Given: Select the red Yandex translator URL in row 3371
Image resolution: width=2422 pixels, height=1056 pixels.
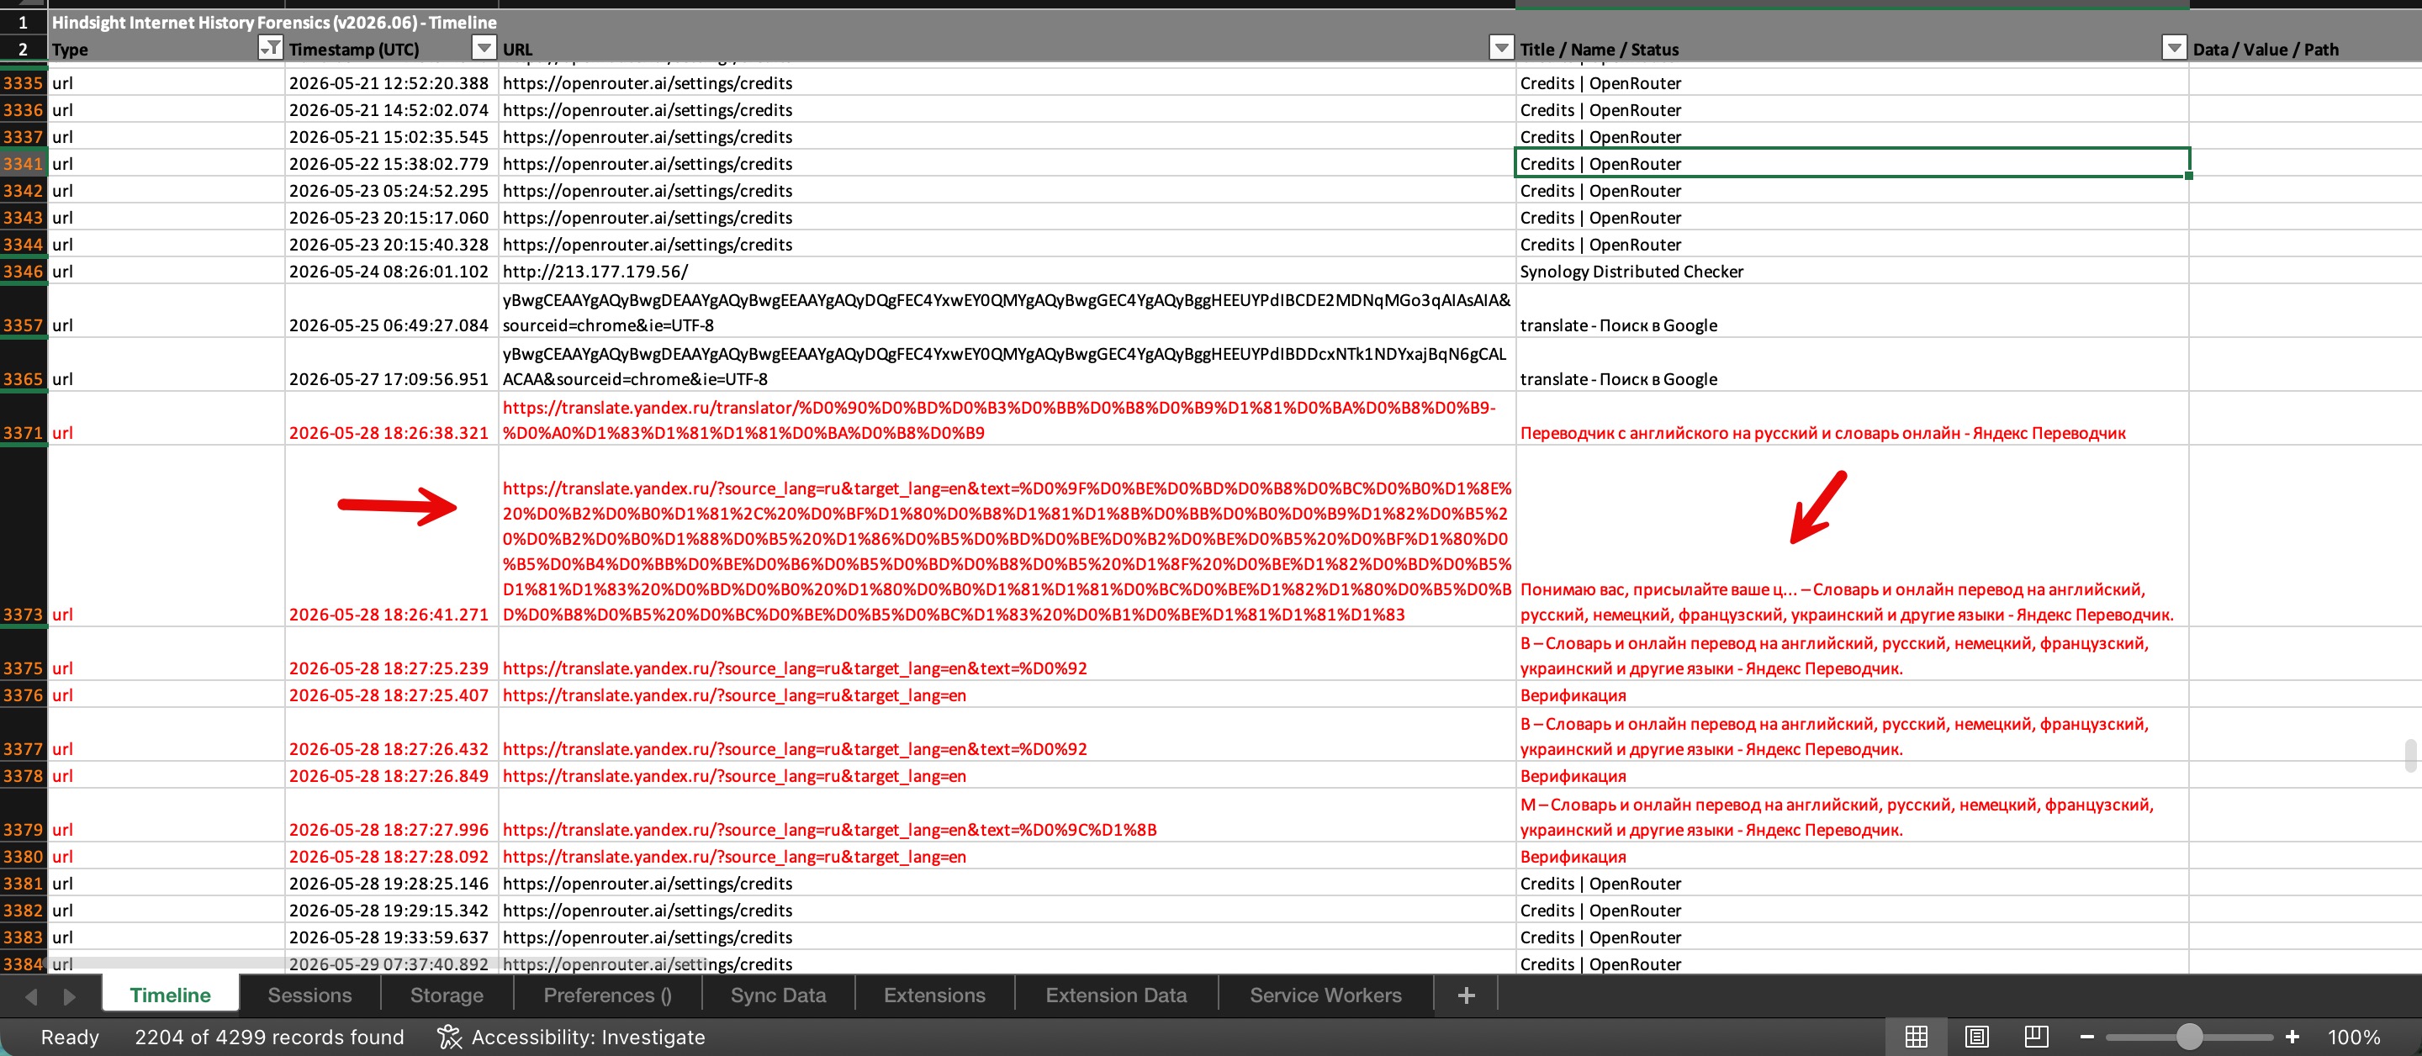Looking at the screenshot, I should [x=1007, y=420].
